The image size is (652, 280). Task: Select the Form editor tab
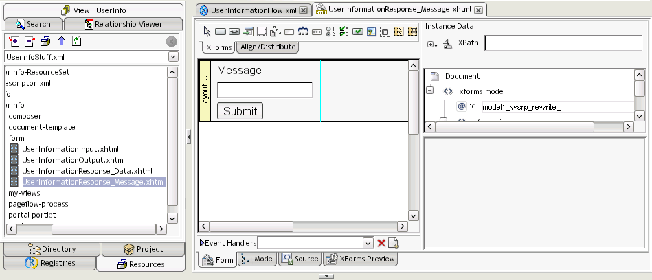click(x=218, y=260)
